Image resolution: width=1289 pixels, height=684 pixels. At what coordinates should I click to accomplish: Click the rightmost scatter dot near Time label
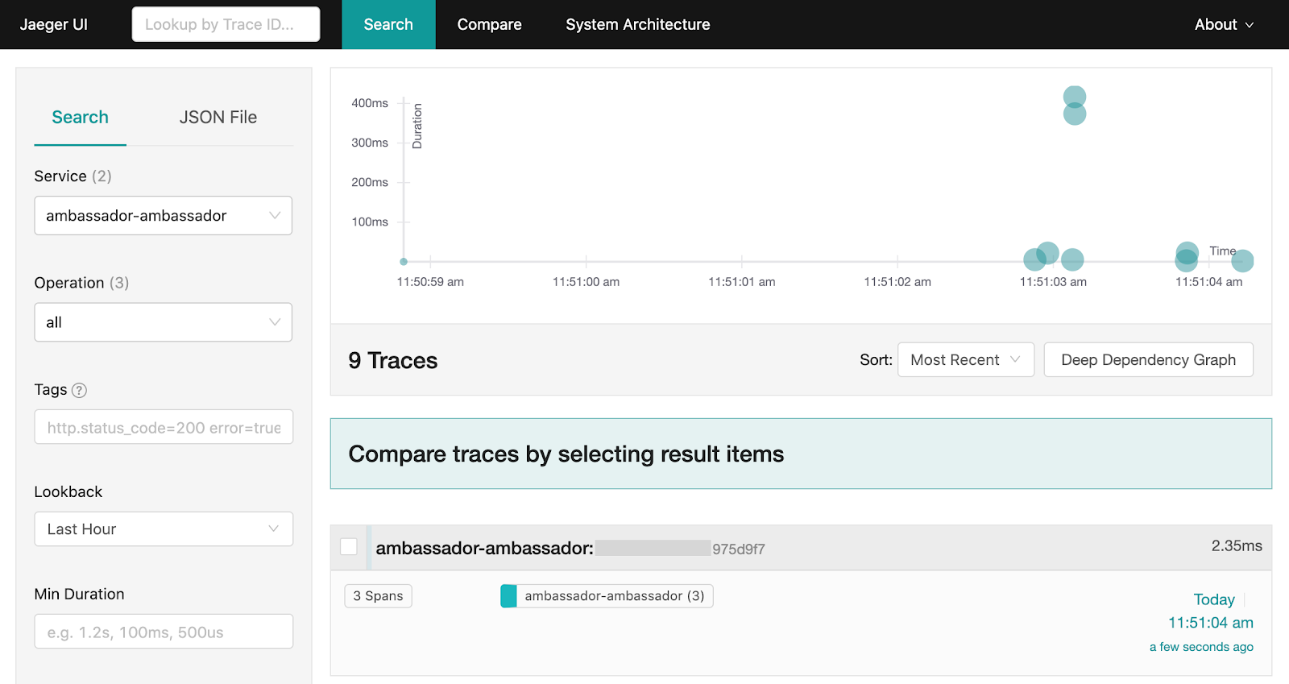tap(1242, 261)
